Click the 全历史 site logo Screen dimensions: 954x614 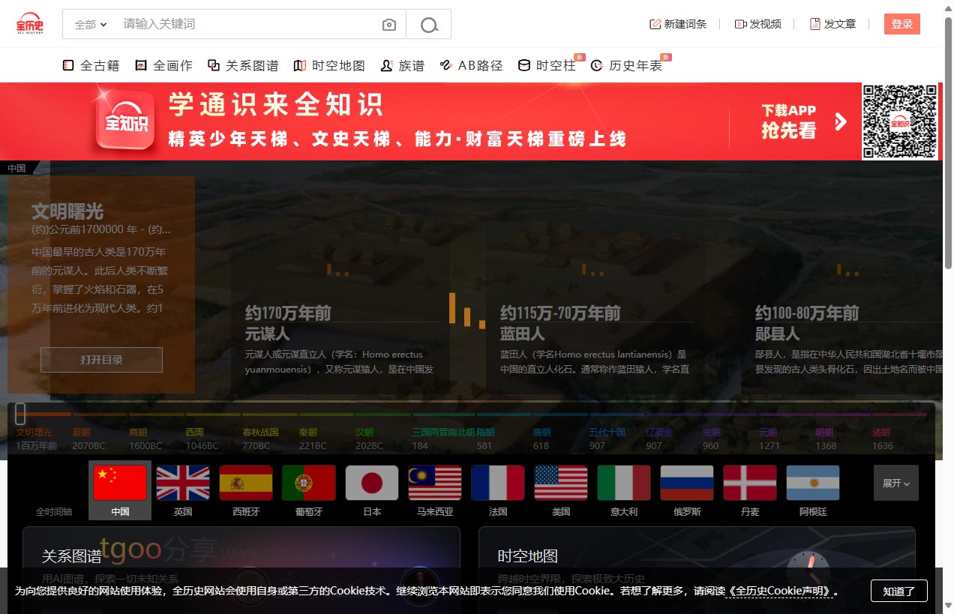[30, 23]
